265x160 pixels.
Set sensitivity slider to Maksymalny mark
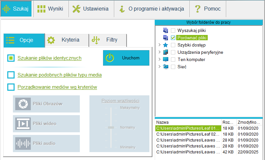tap(111, 108)
